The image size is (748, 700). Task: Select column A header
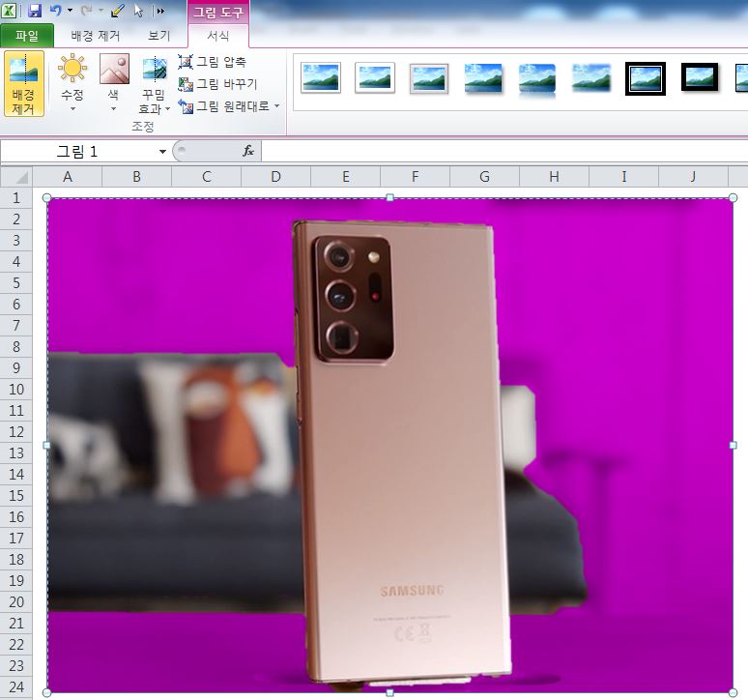(x=68, y=177)
